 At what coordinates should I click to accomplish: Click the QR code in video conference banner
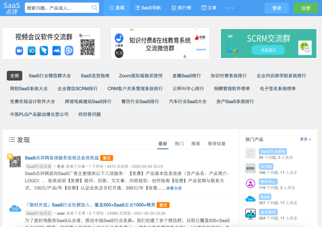tap(87, 47)
